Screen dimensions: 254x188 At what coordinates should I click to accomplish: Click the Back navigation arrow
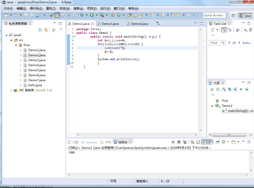(x=179, y=15)
